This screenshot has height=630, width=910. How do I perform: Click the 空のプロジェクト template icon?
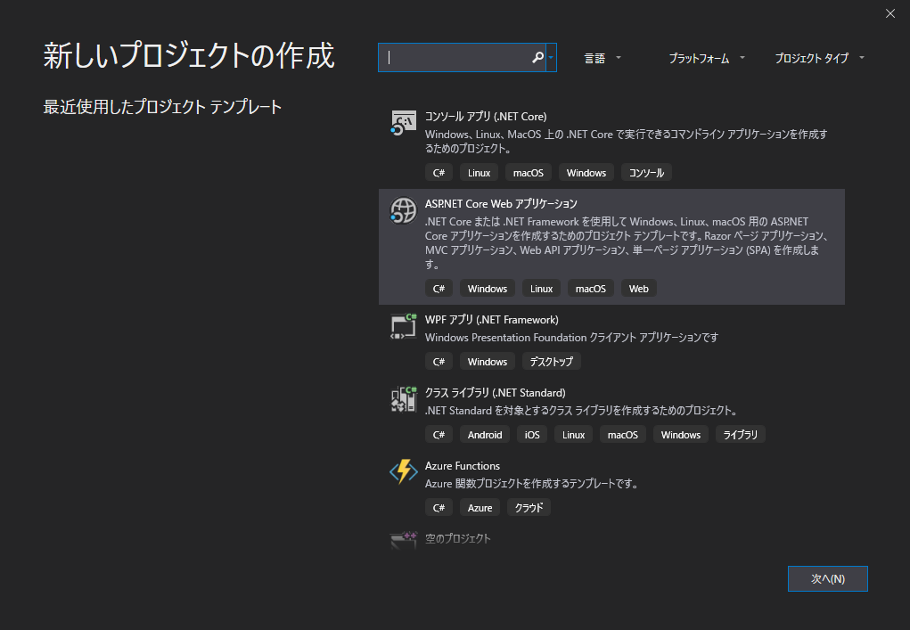(x=403, y=539)
